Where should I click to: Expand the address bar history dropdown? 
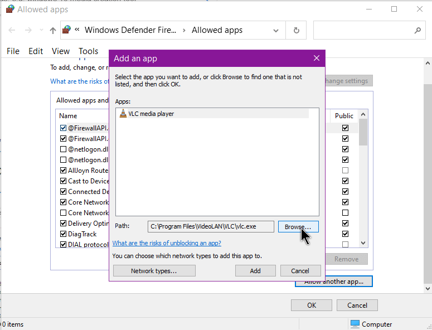click(276, 30)
